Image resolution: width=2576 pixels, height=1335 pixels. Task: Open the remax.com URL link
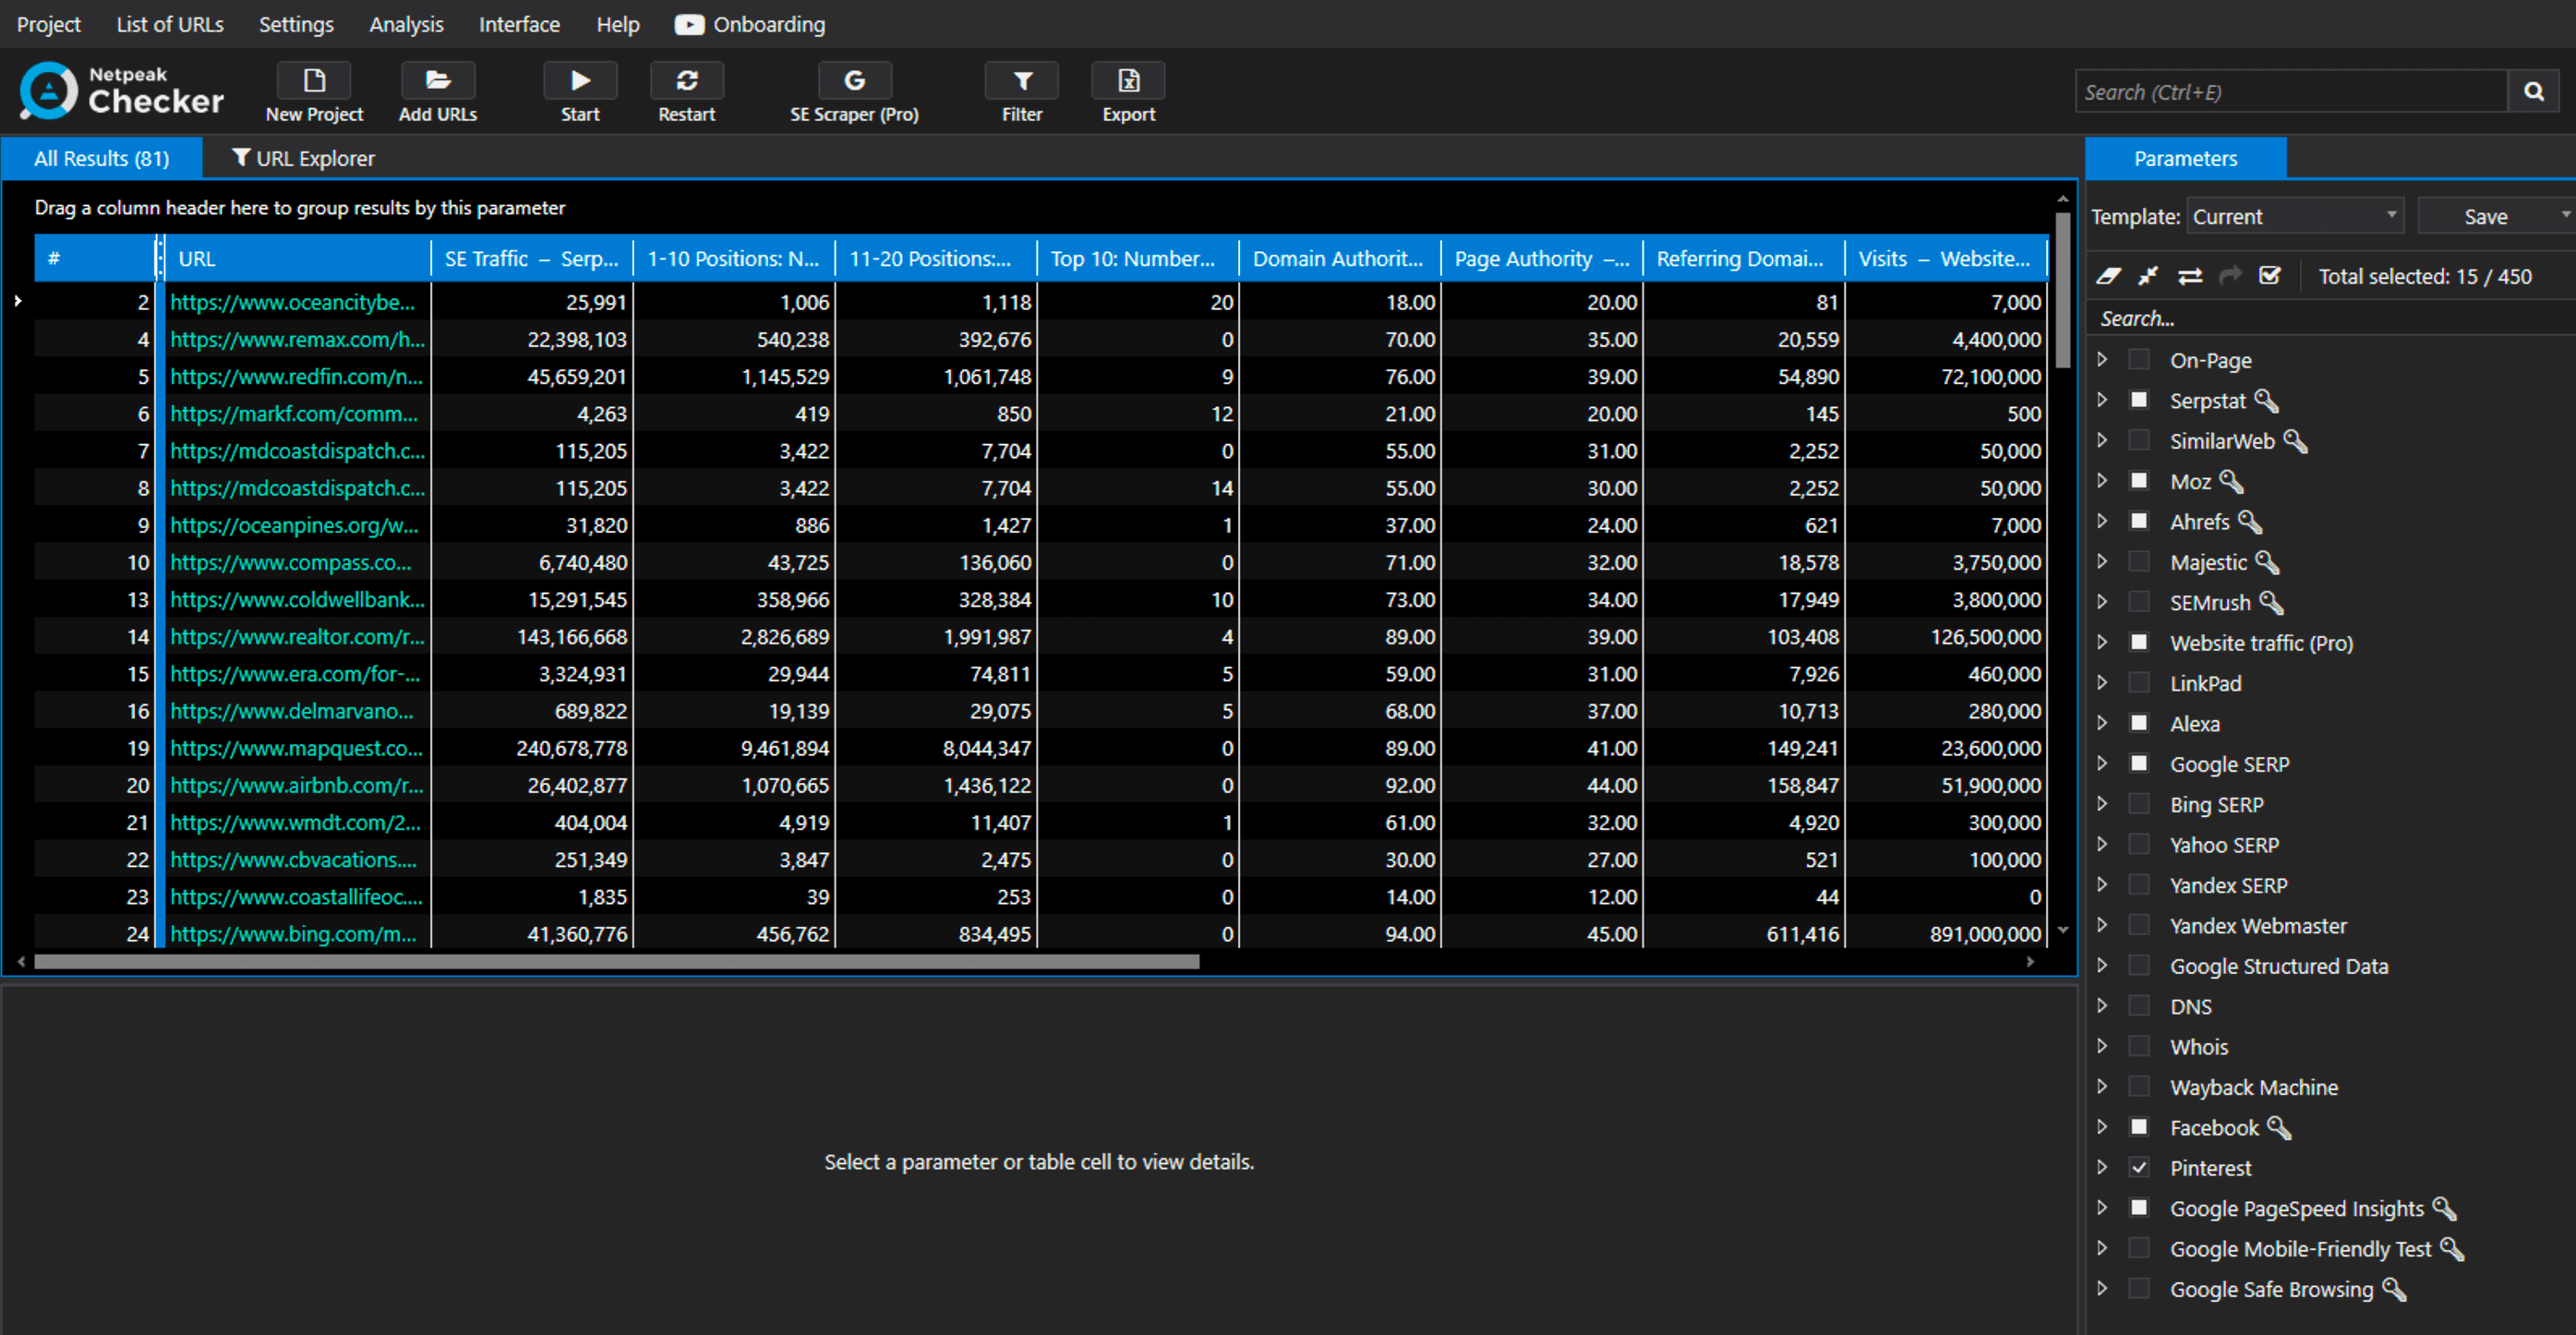[x=297, y=339]
